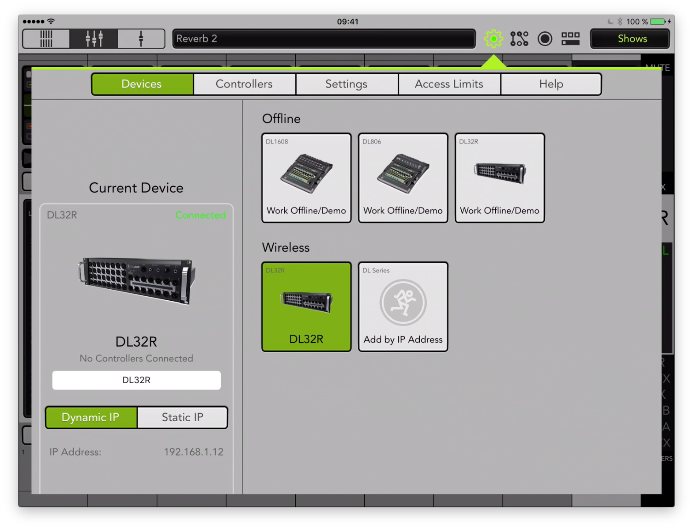The width and height of the screenshot is (693, 529).
Task: Click the record circle icon
Action: click(545, 39)
